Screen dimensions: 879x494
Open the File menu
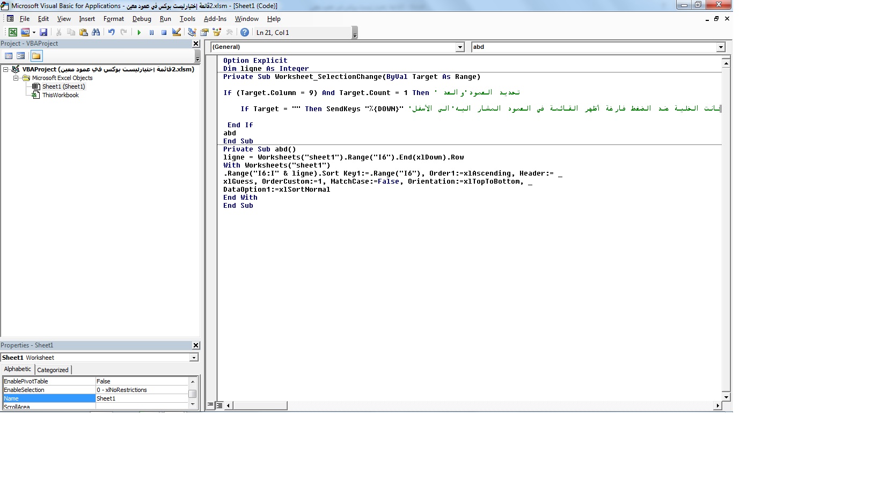[x=25, y=19]
